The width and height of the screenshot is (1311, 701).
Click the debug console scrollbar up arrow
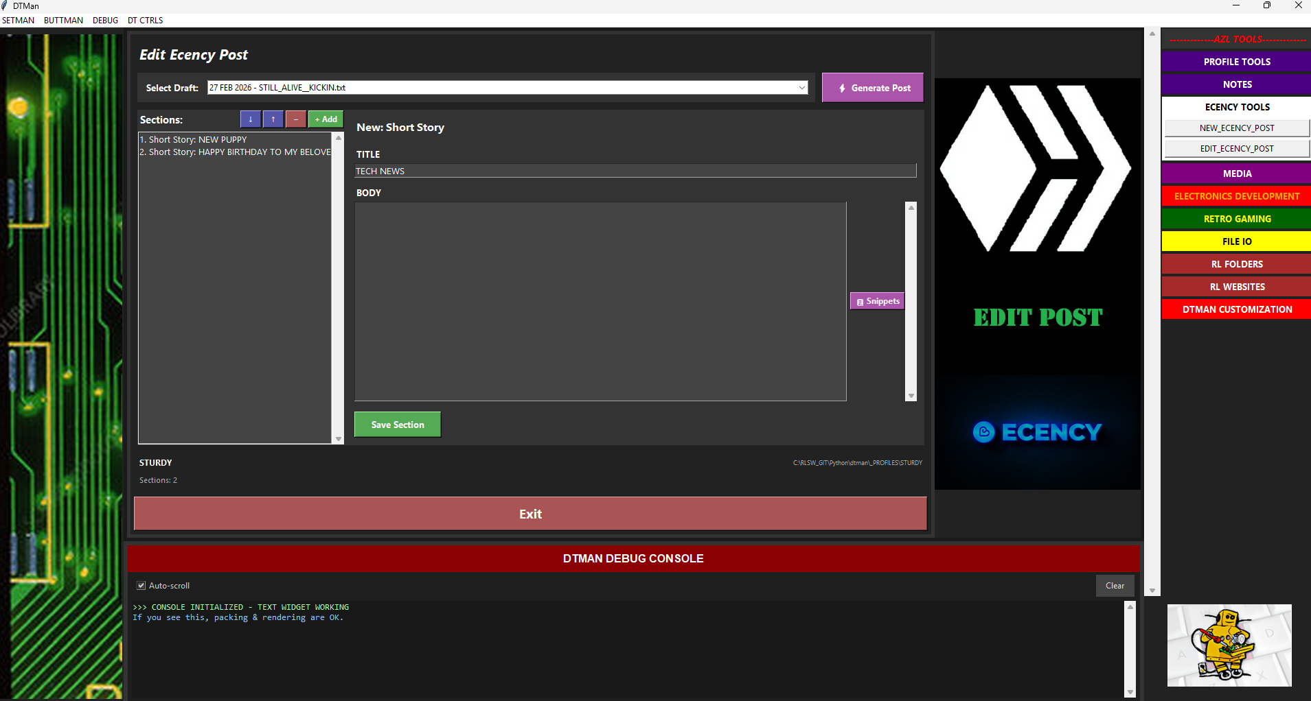[x=1130, y=607]
